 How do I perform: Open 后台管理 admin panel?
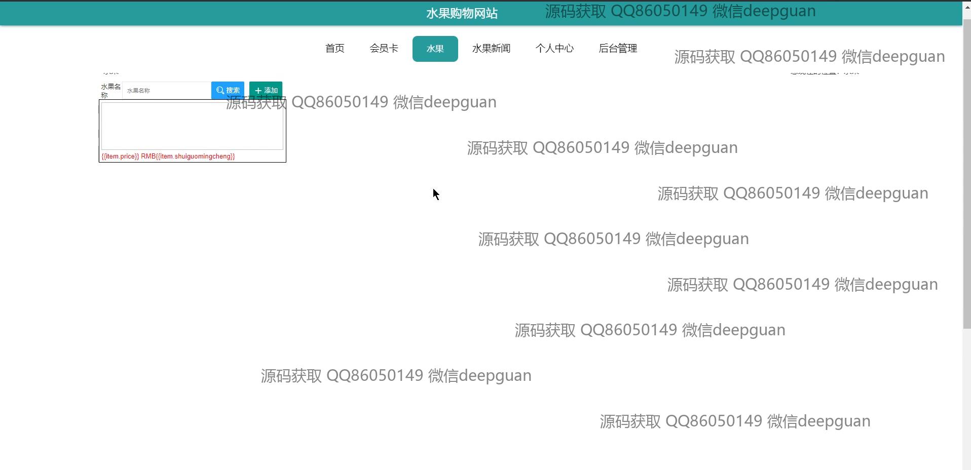click(x=618, y=49)
